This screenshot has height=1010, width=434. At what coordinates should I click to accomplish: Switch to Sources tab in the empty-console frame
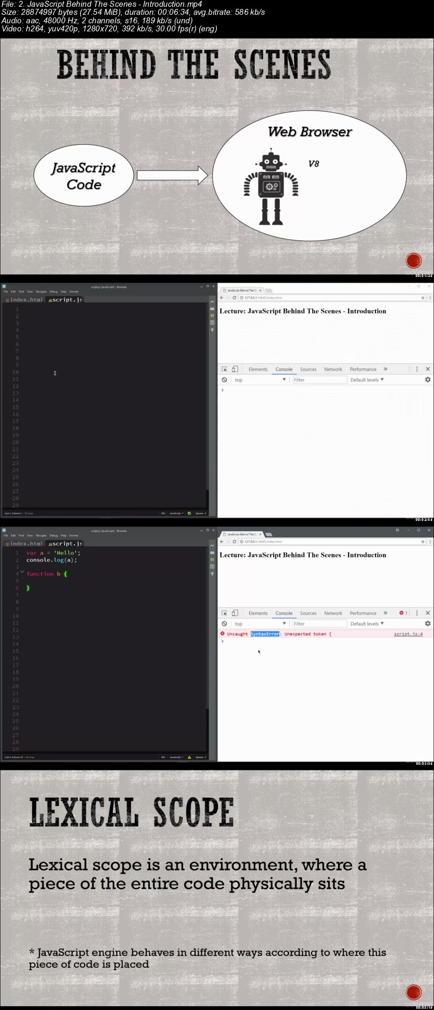pos(308,369)
